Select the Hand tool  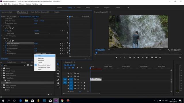tap(58, 83)
